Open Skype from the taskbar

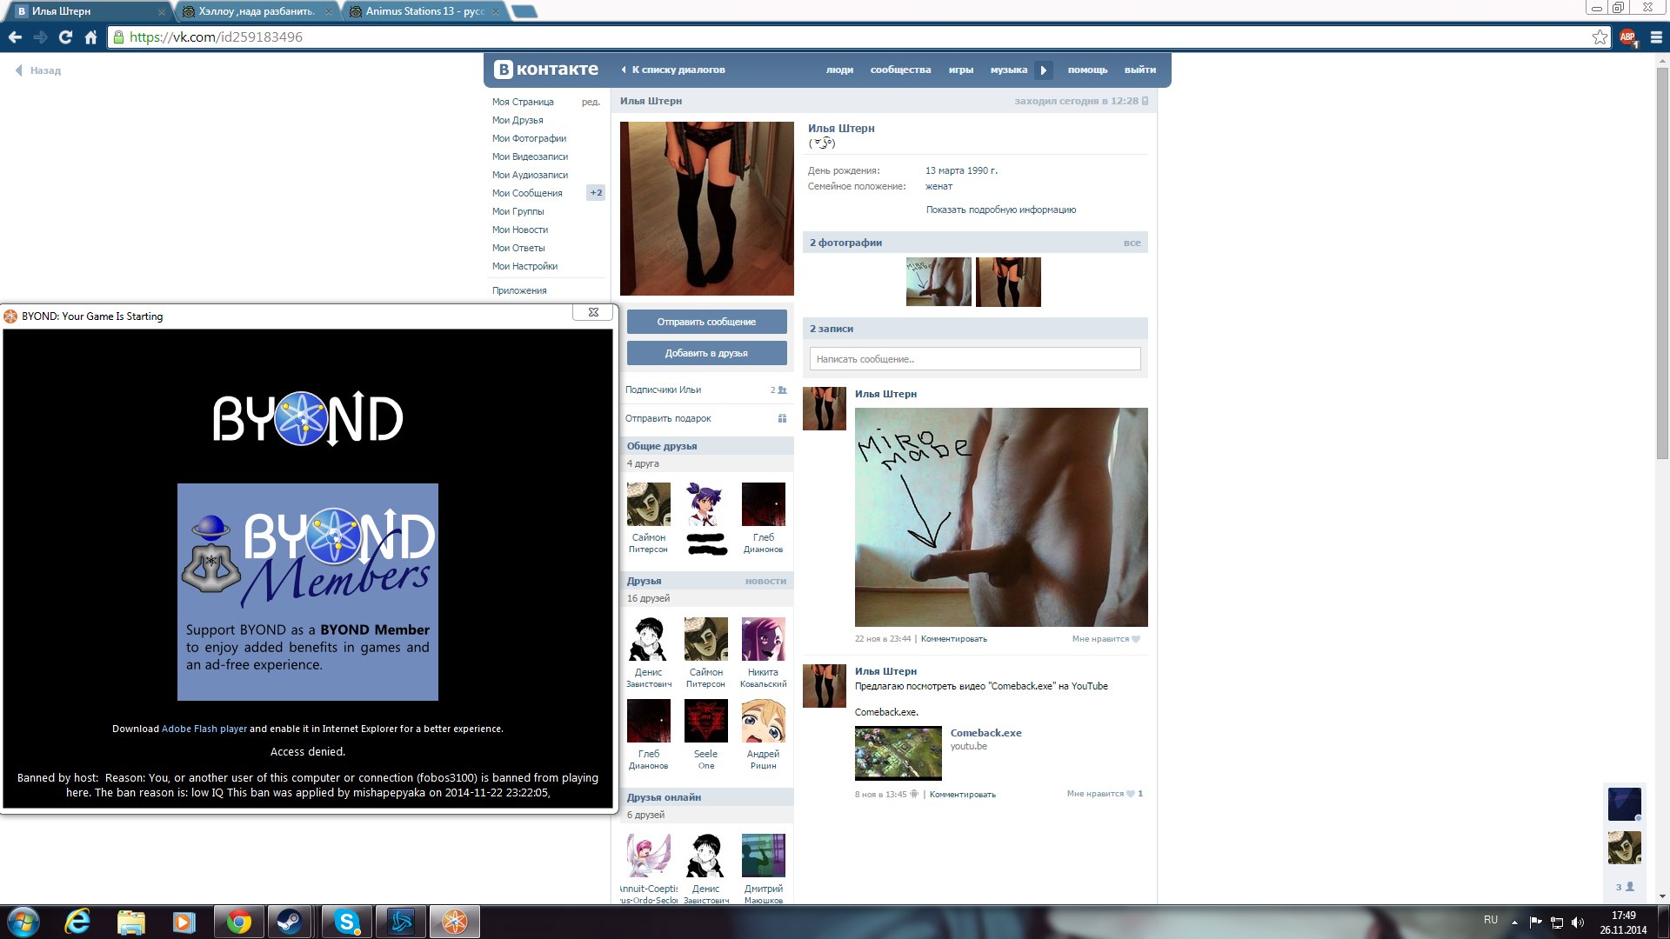[347, 922]
